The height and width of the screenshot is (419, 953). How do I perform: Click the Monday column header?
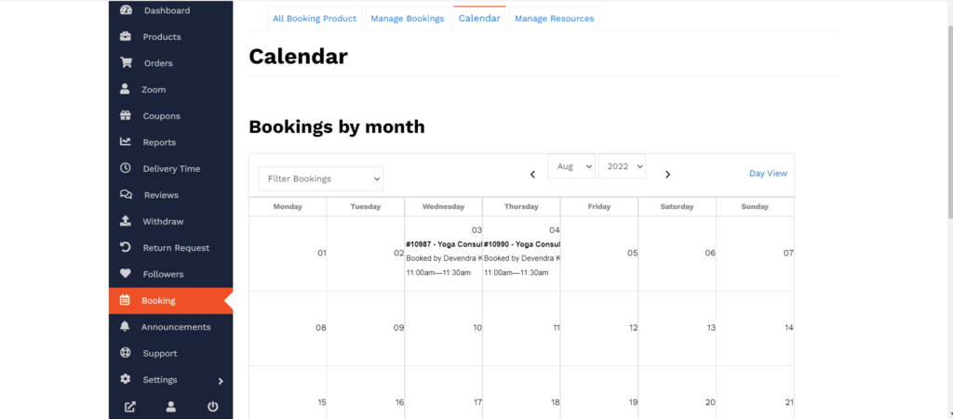[288, 207]
